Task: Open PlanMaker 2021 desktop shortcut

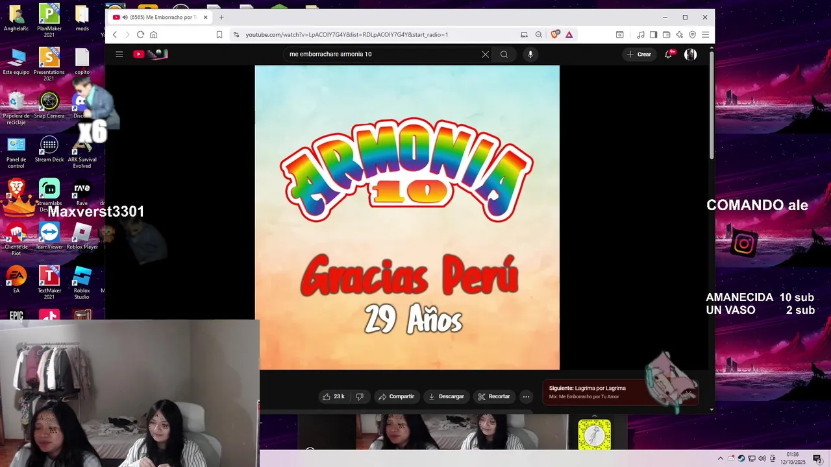Action: (x=49, y=20)
